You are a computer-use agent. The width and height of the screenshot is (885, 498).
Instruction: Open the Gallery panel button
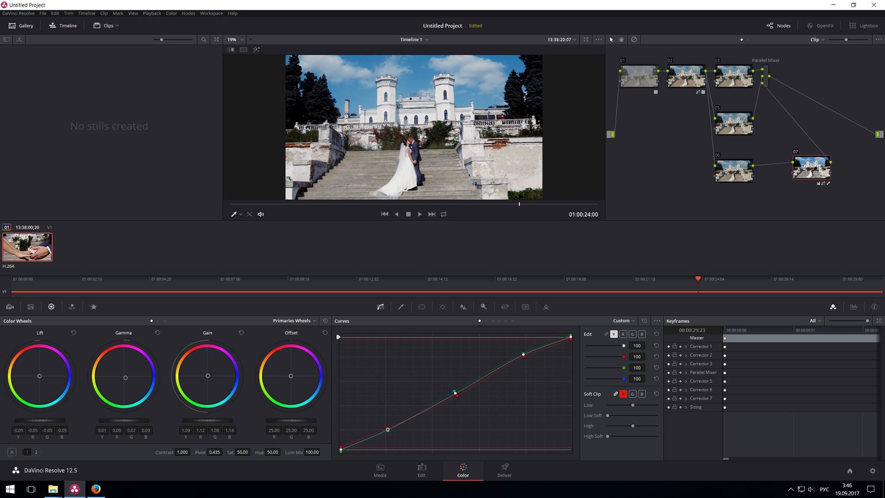[x=21, y=26]
